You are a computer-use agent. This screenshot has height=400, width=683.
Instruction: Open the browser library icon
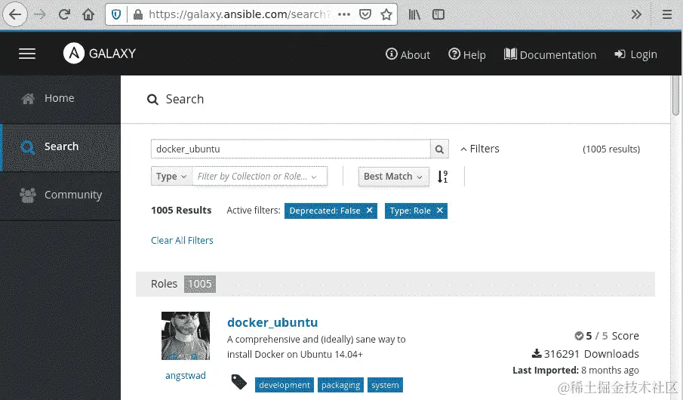[x=414, y=15]
